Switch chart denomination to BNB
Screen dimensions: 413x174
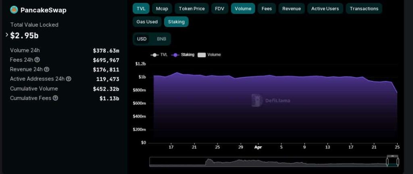pos(161,39)
